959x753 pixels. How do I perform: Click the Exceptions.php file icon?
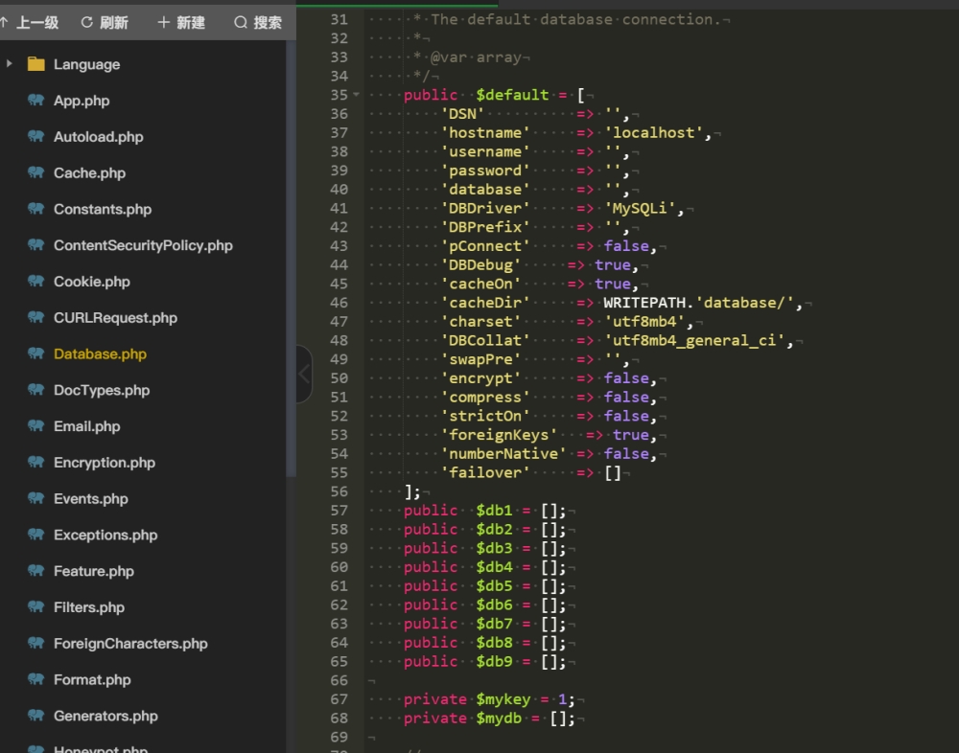(x=36, y=535)
